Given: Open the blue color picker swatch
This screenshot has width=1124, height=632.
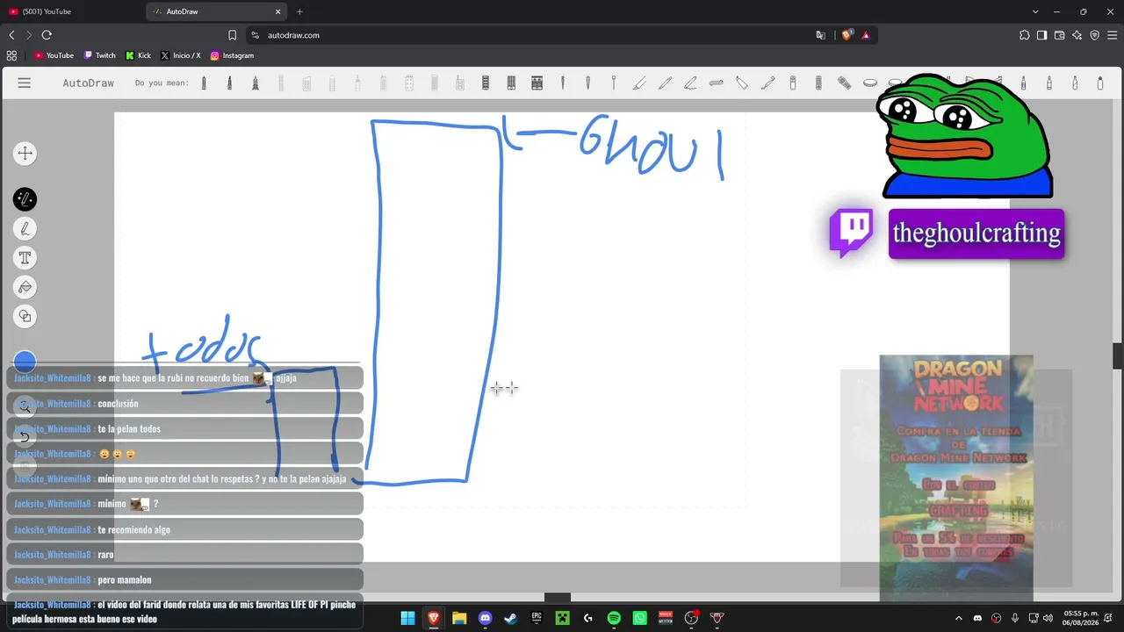Looking at the screenshot, I should [25, 361].
